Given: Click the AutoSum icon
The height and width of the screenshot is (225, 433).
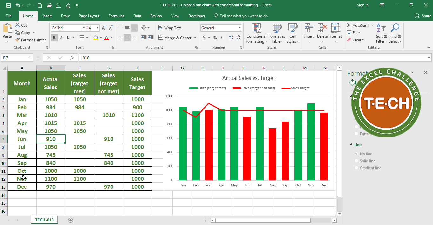Looking at the screenshot, I should tap(349, 25).
